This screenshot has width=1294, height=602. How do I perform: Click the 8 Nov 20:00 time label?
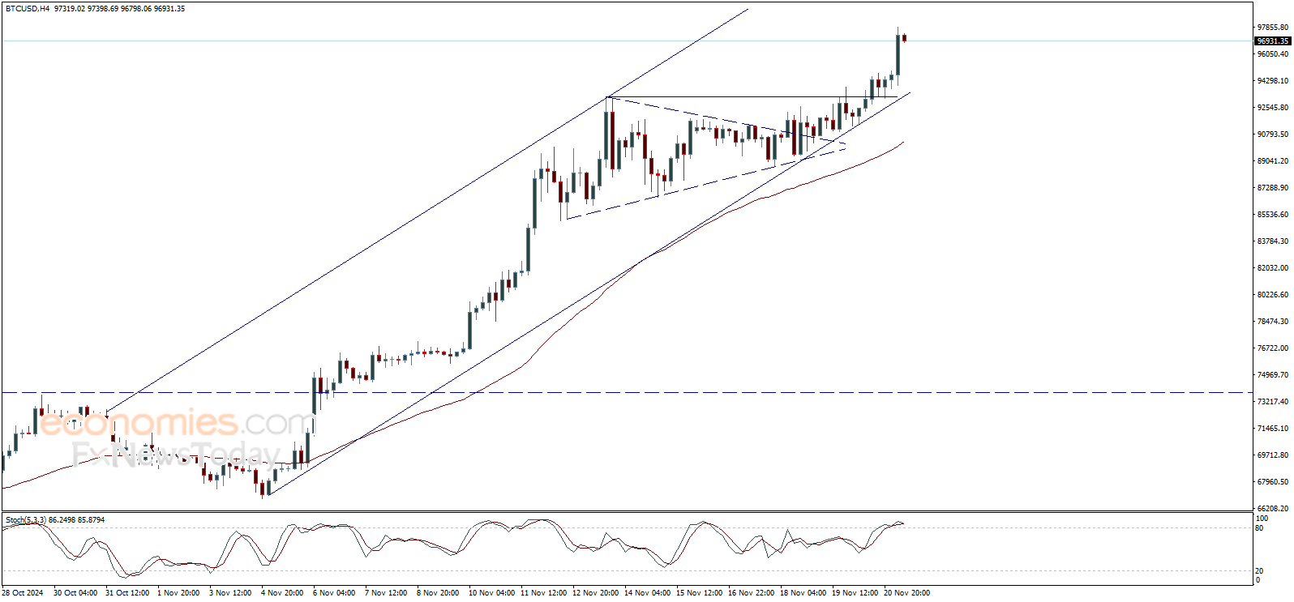click(x=438, y=593)
